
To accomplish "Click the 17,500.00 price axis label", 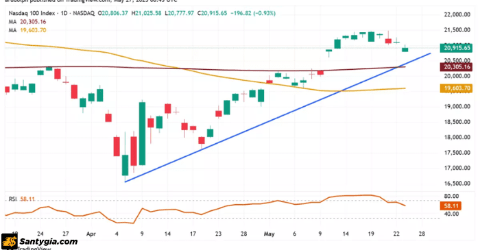I will (x=457, y=153).
